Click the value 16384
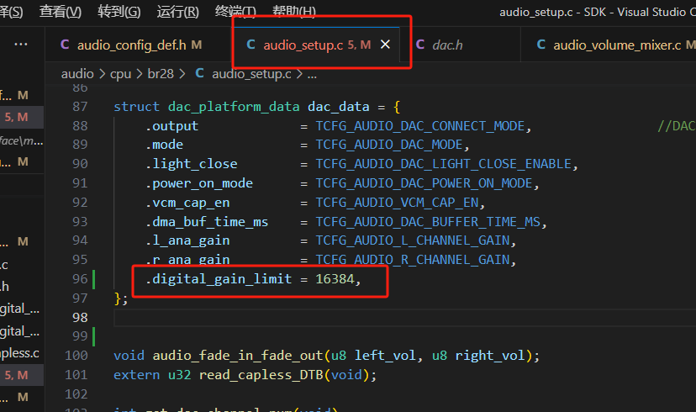The height and width of the screenshot is (412, 696). (x=335, y=279)
